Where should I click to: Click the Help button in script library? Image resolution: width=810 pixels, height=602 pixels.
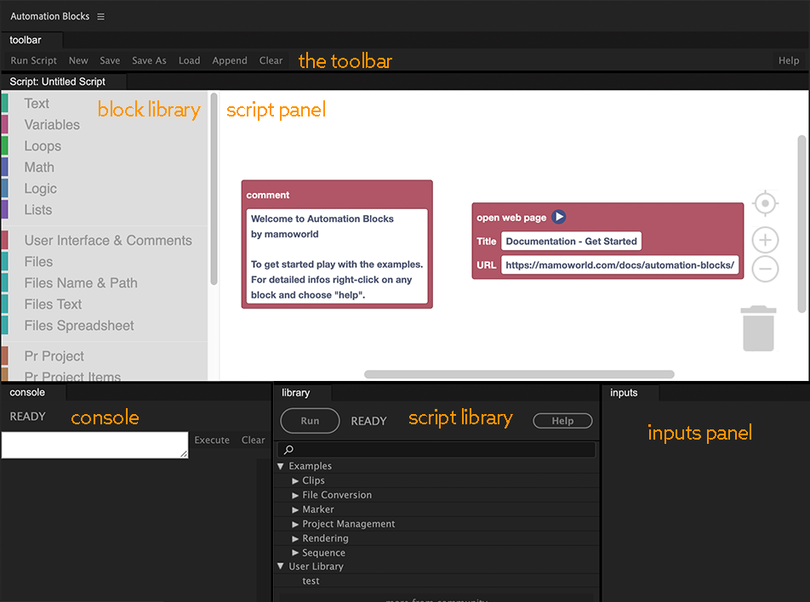click(x=562, y=421)
